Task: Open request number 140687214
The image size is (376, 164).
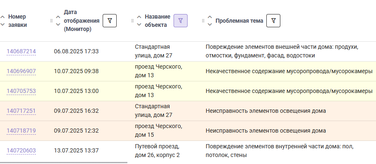Action: coord(21,51)
